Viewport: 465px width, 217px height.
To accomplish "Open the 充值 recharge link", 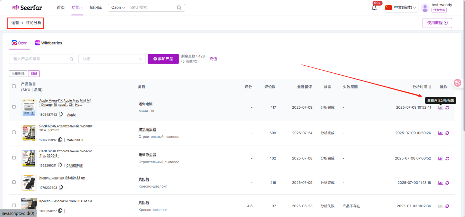I will click(213, 59).
